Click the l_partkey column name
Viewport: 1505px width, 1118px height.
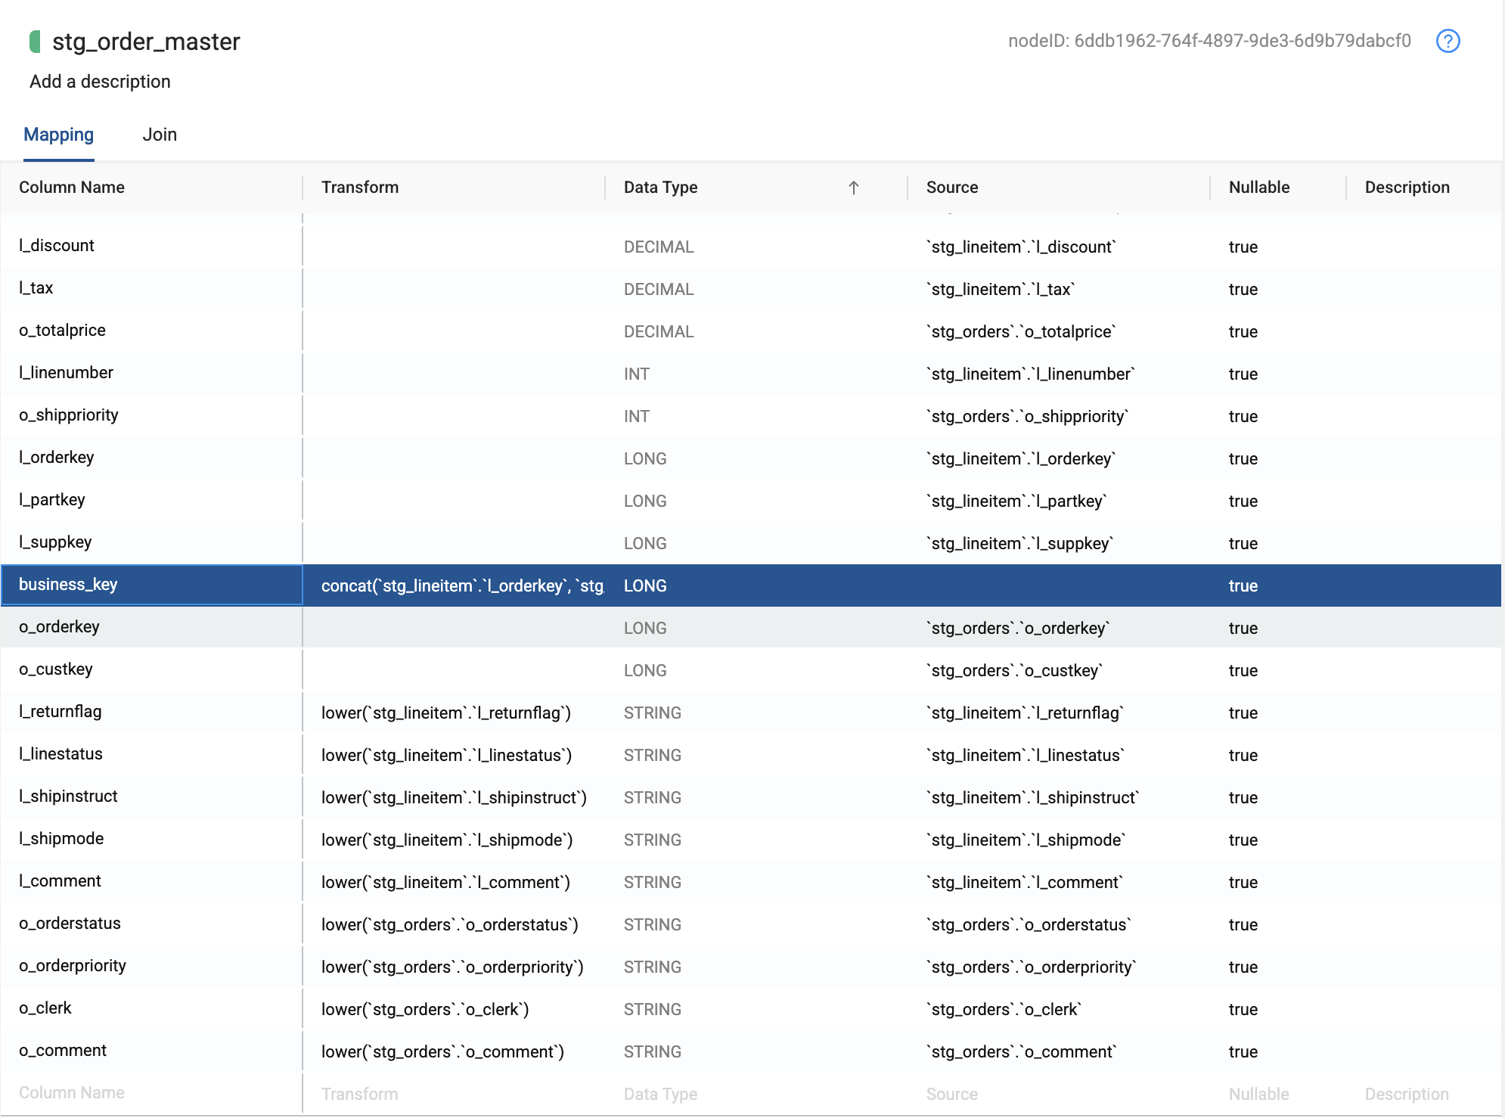click(52, 500)
